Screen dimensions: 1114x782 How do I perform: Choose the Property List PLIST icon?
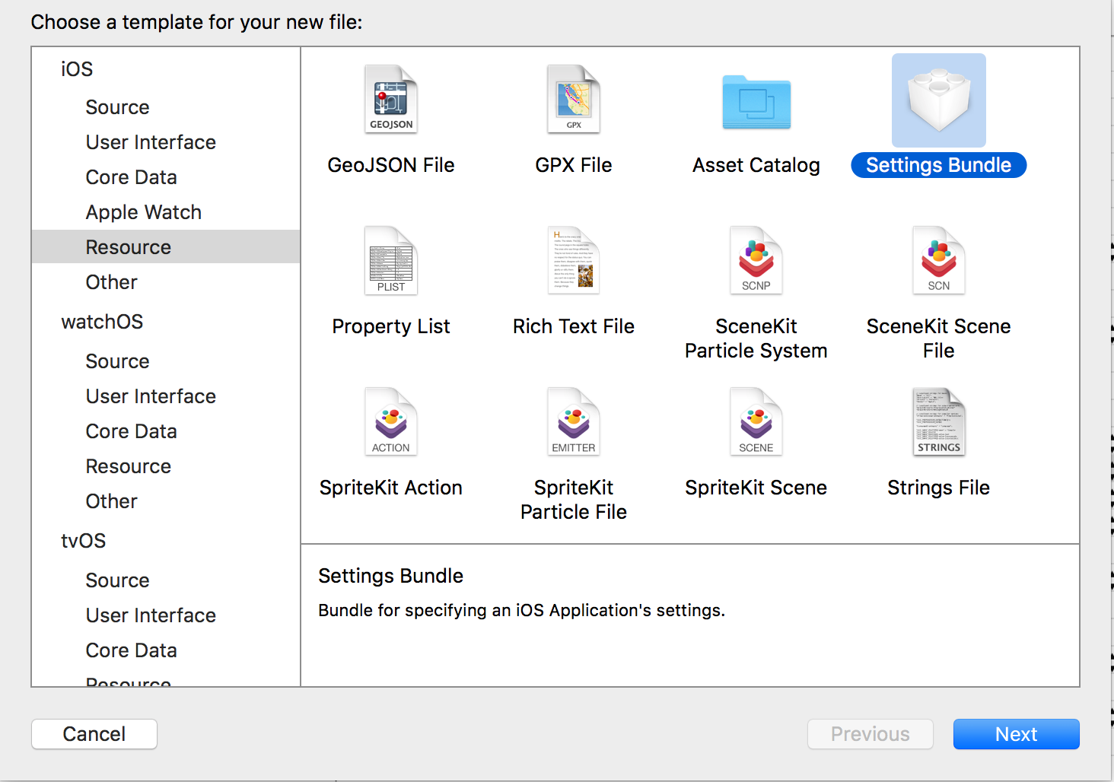click(x=391, y=261)
